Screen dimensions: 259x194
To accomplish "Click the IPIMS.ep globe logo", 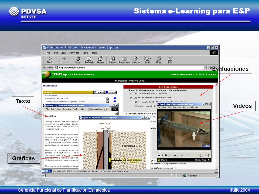I will point(47,74).
